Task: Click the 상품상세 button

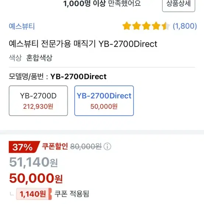Action: point(179,4)
